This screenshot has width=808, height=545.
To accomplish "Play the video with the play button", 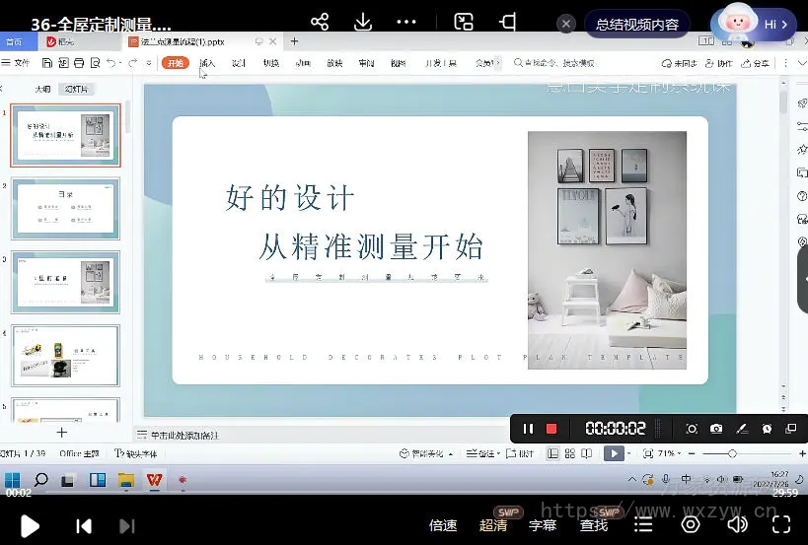I will point(30,526).
